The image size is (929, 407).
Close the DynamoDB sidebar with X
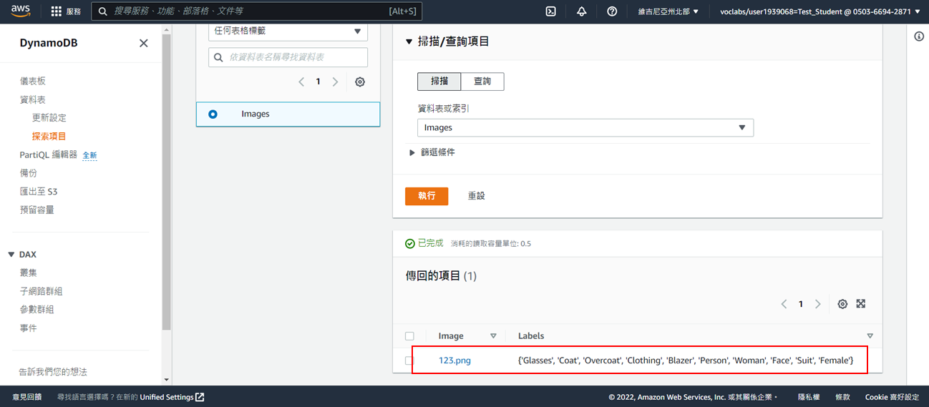tap(144, 43)
